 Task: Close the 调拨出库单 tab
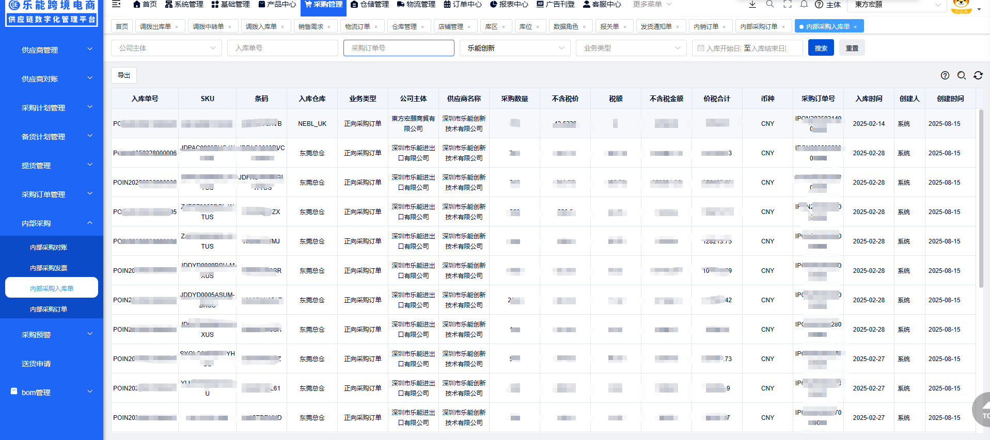pos(177,27)
